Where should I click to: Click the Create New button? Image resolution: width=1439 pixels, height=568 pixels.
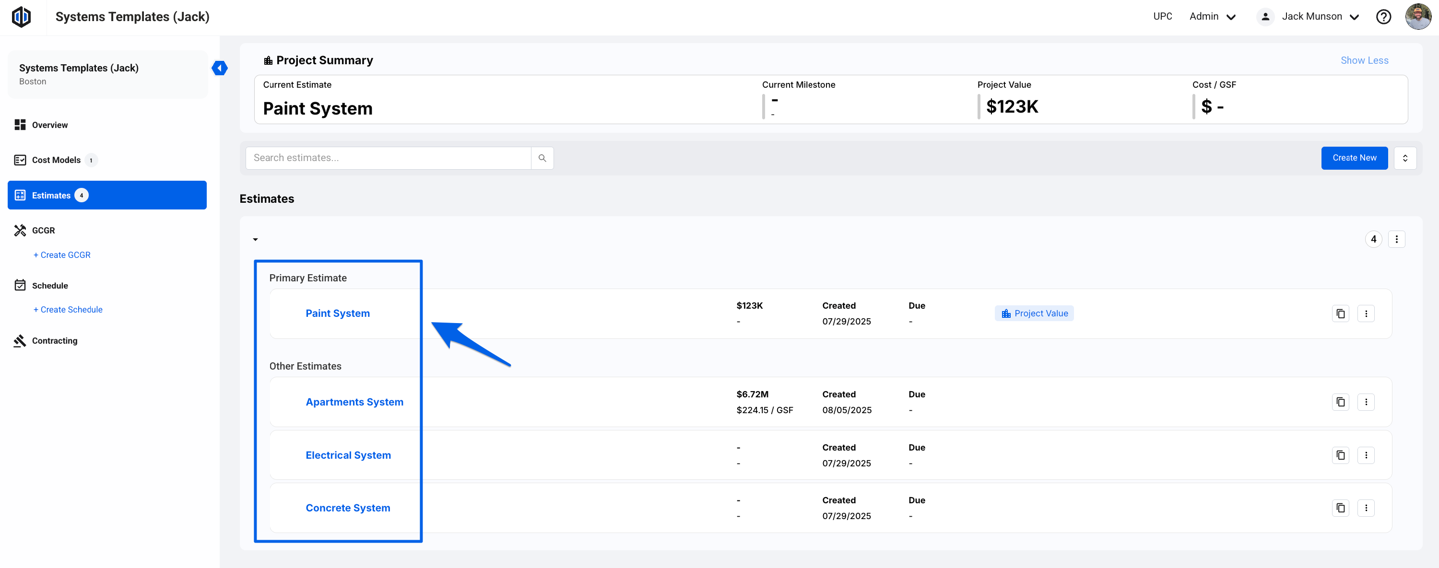tap(1354, 158)
